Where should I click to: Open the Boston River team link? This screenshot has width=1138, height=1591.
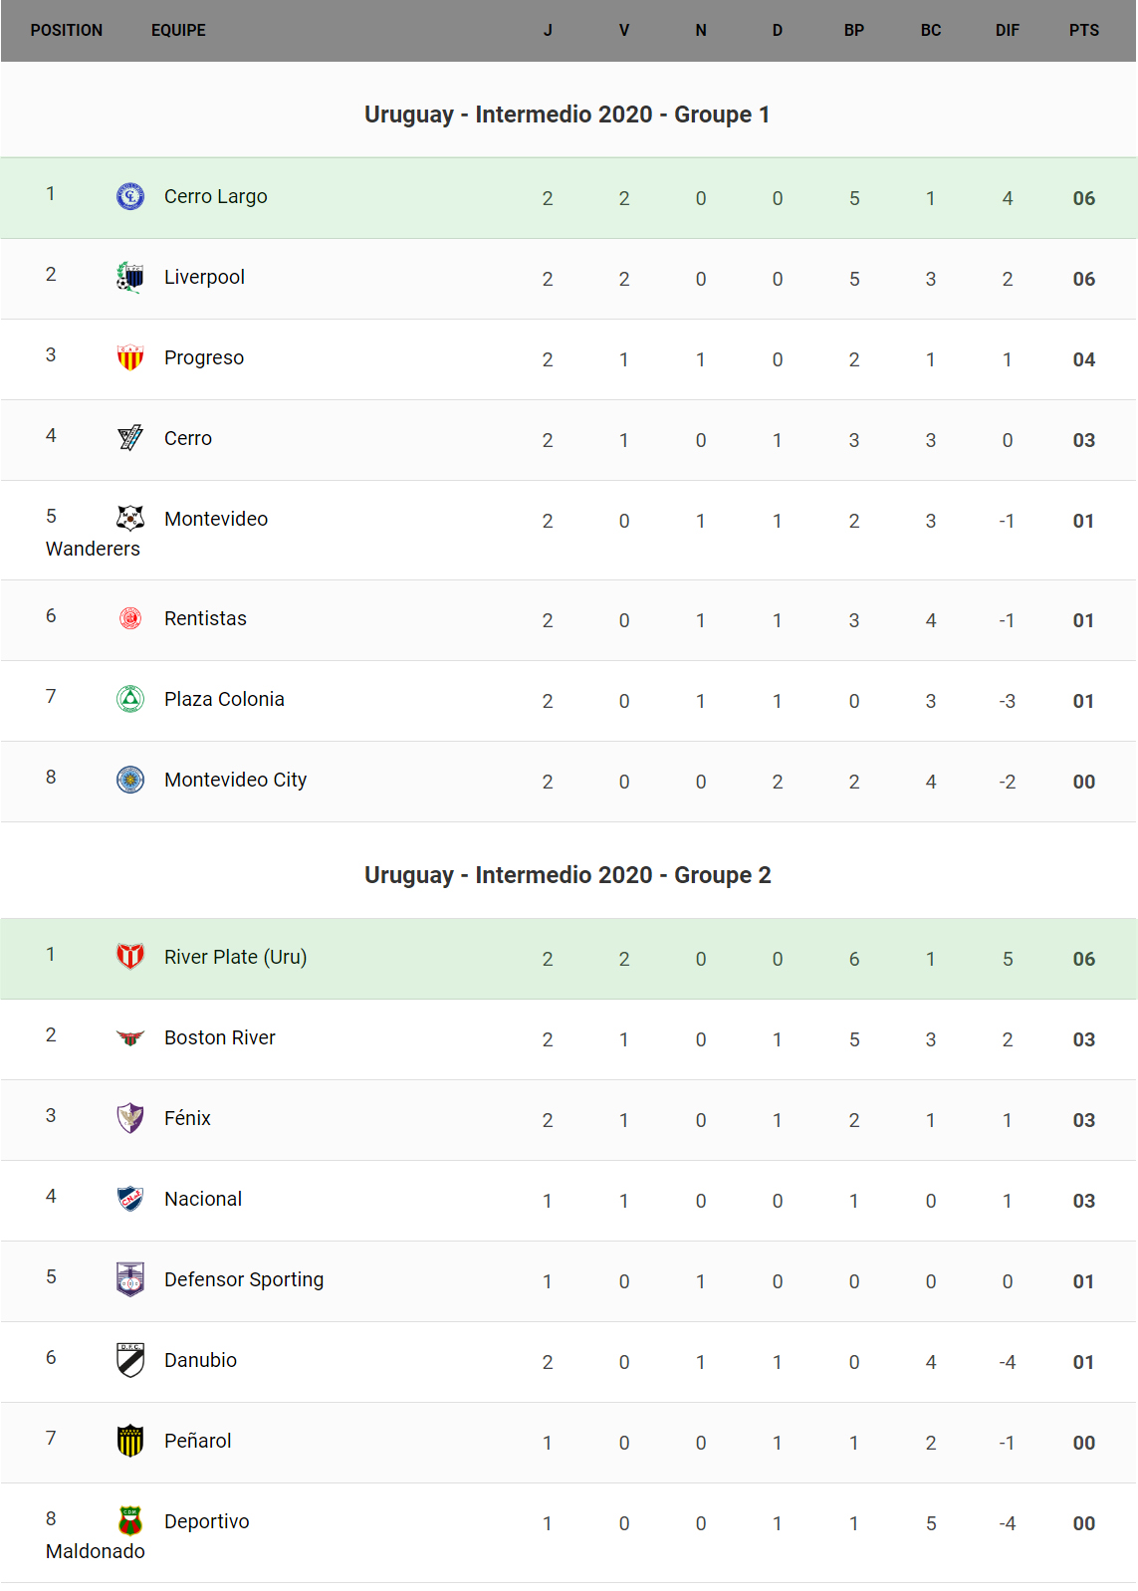(219, 1037)
